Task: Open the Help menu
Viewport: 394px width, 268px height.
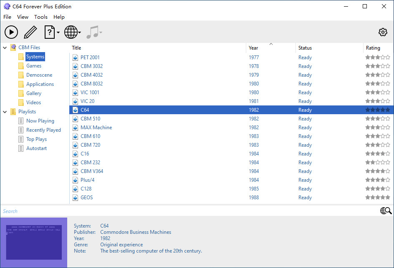Action: [x=59, y=17]
